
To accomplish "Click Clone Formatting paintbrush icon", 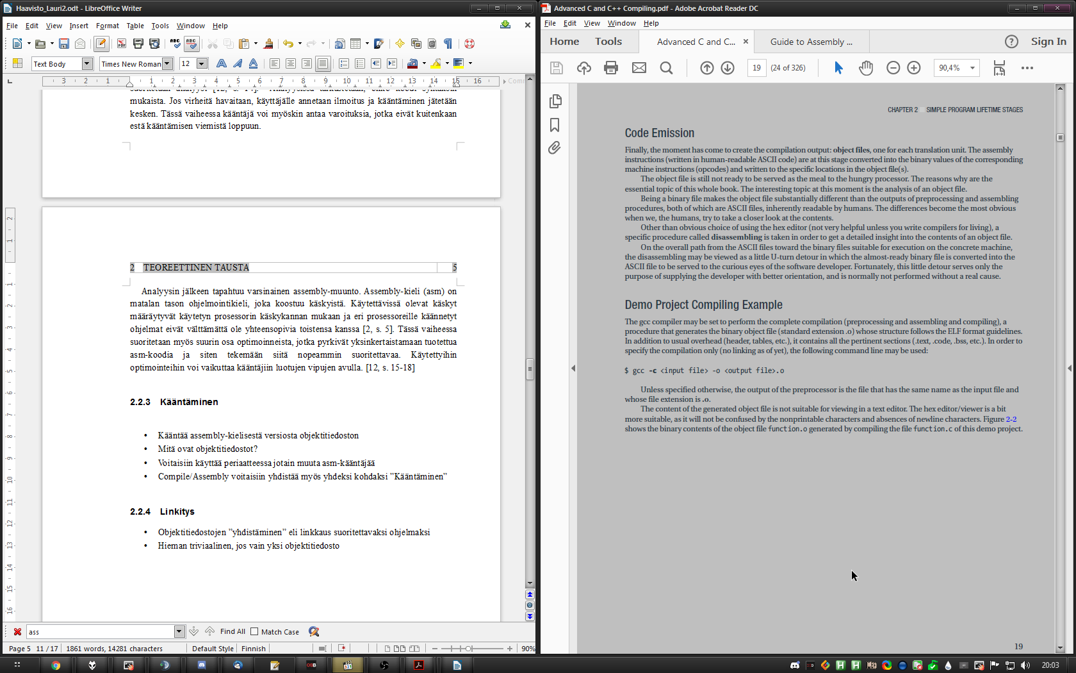I will [x=268, y=44].
